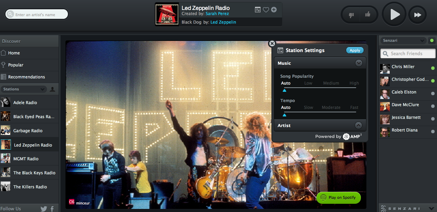Close the Station Settings panel
437x212 pixels.
pos(272,43)
